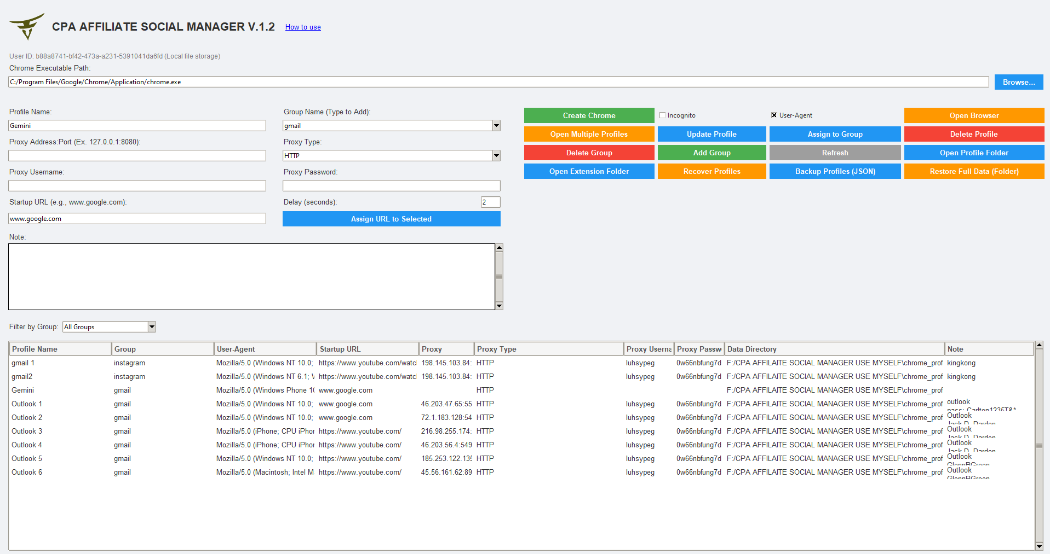Click the Chrome Executable Path field
1050x554 pixels.
pyautogui.click(x=498, y=81)
